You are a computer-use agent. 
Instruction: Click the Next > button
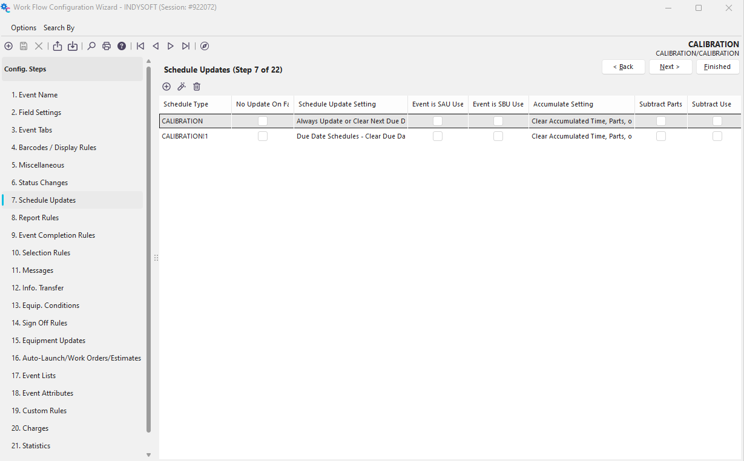click(670, 67)
